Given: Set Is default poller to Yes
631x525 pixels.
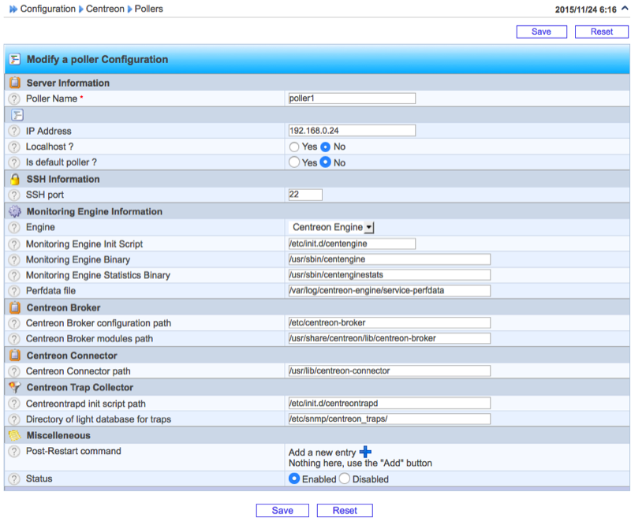Looking at the screenshot, I should [294, 162].
